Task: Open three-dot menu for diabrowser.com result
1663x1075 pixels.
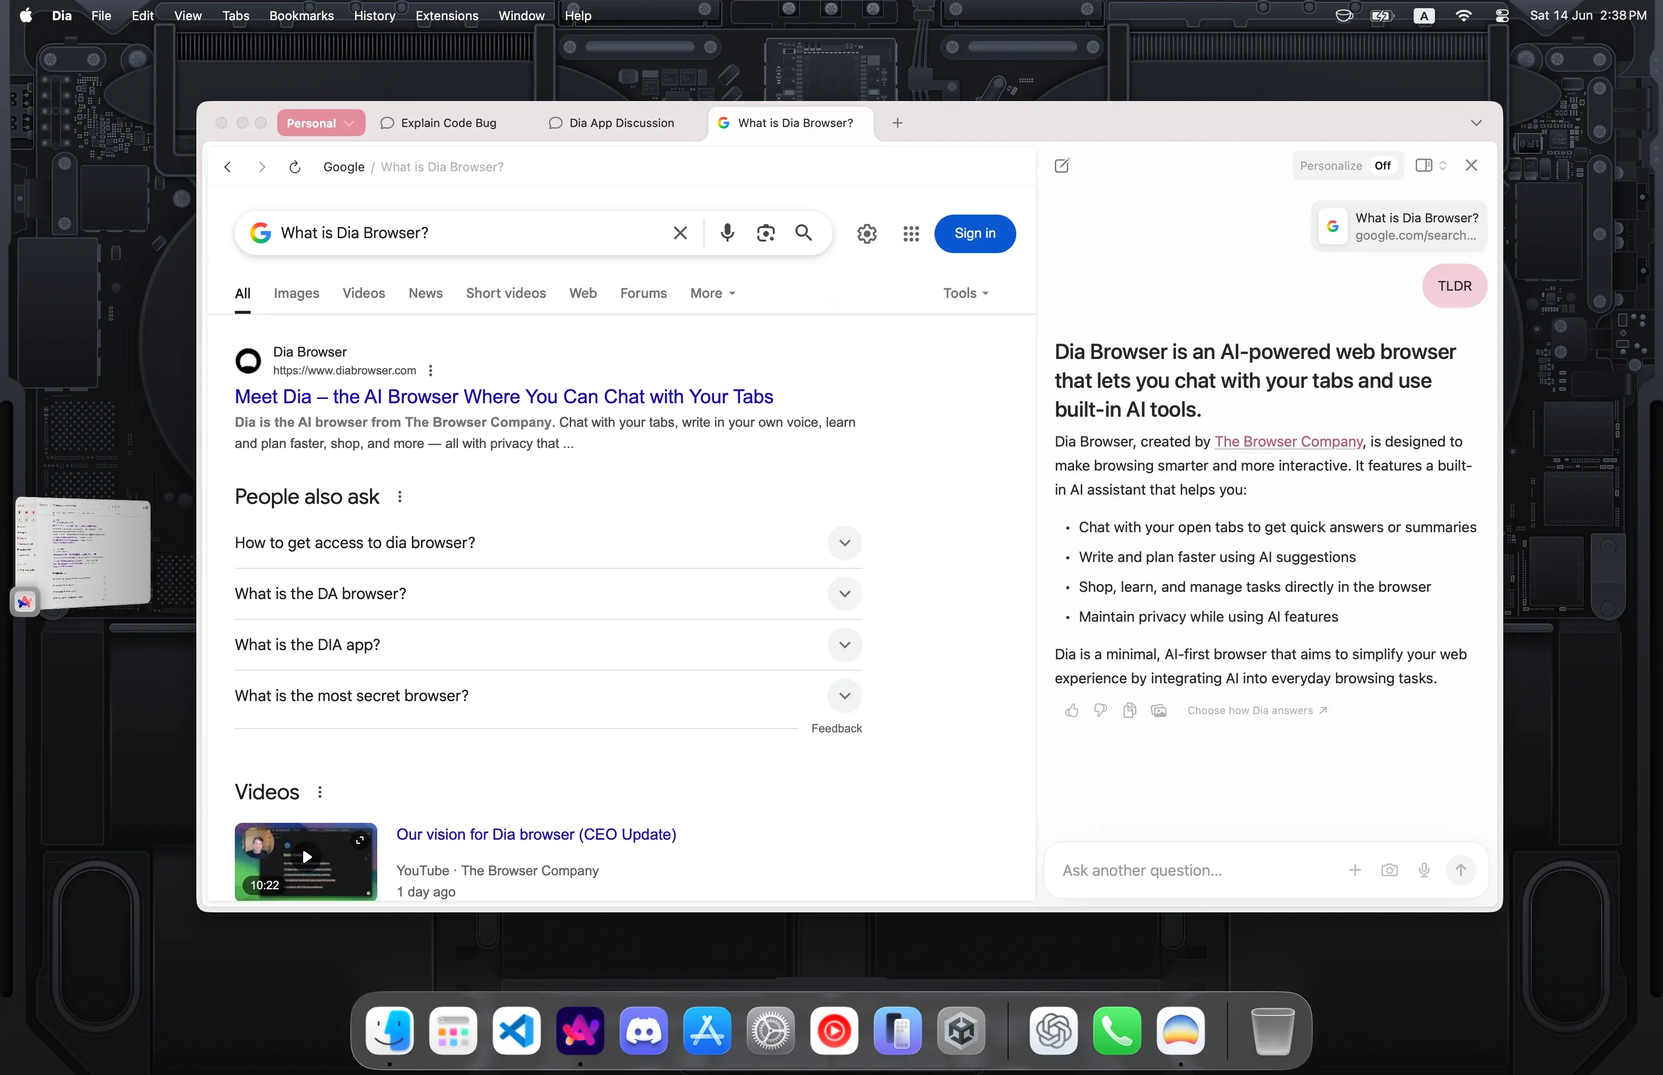Action: (x=431, y=371)
